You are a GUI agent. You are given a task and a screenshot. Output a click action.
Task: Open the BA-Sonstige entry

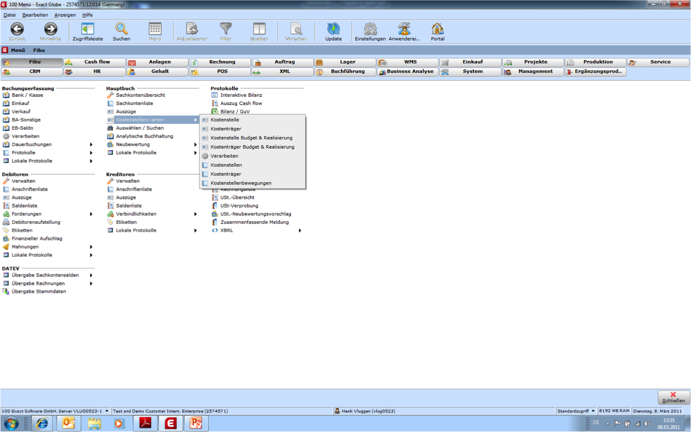coord(26,120)
